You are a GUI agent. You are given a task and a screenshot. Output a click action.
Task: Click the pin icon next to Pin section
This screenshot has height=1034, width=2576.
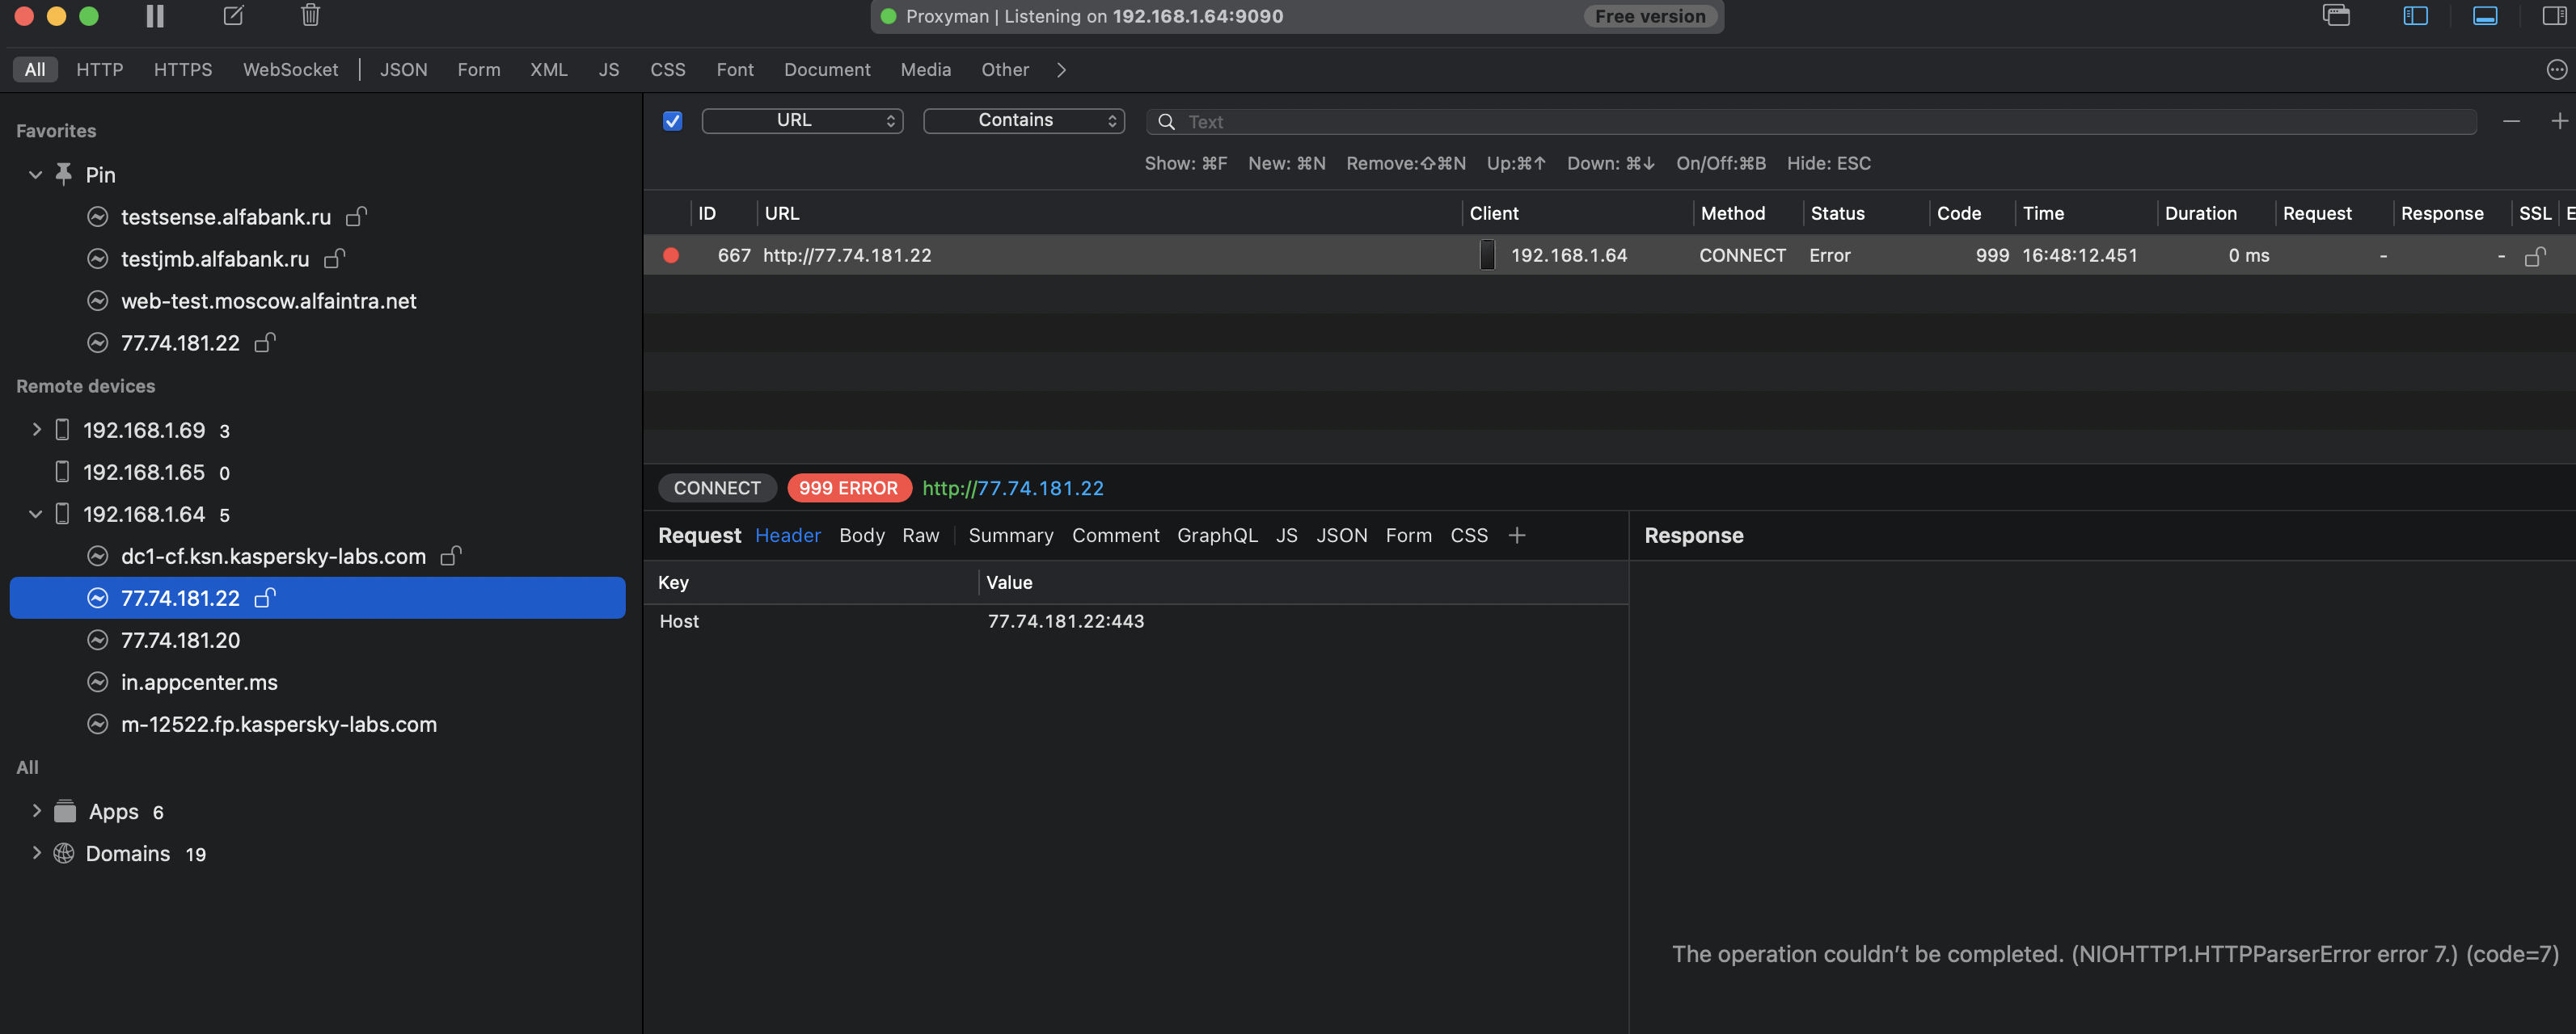[x=62, y=172]
